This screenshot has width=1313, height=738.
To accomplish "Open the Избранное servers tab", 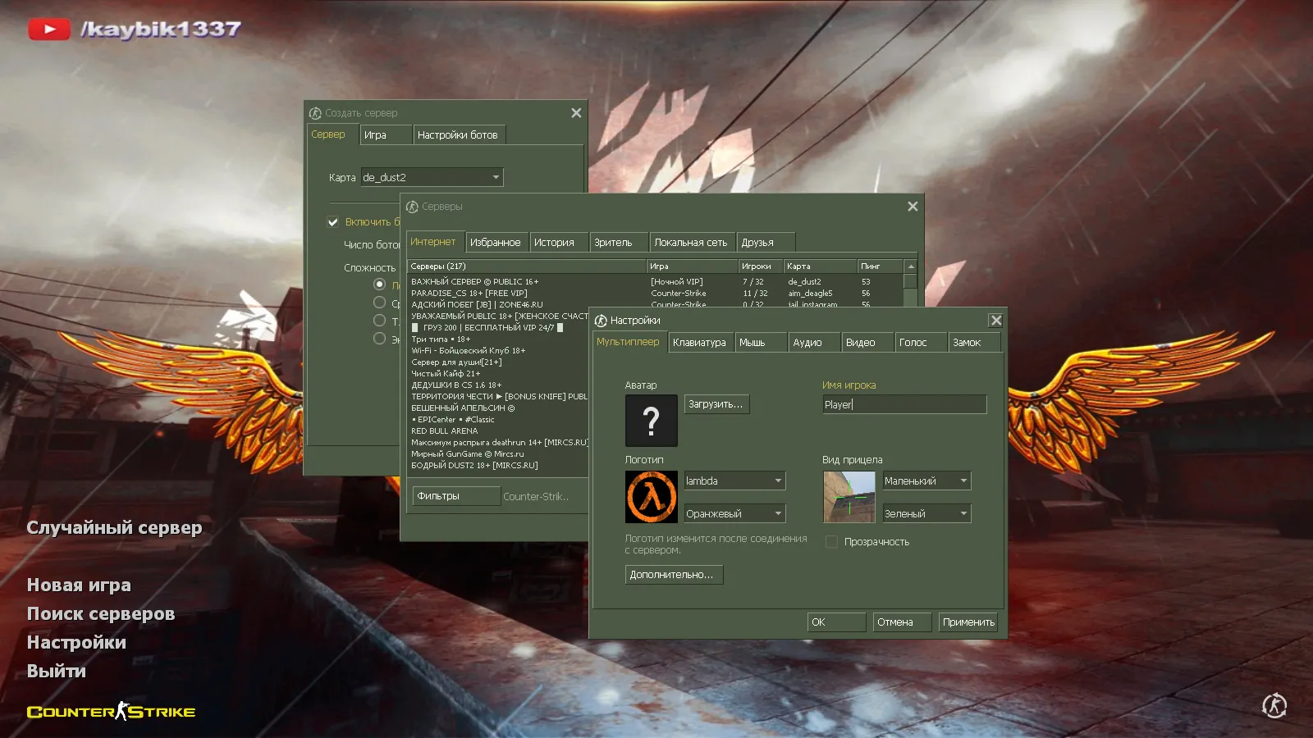I will click(x=495, y=243).
